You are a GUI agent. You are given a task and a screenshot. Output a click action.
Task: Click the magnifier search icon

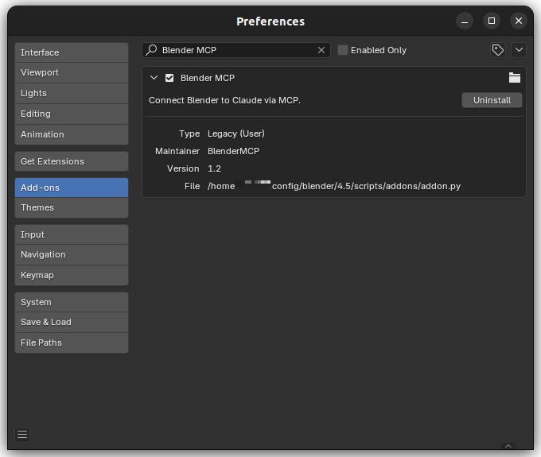click(x=151, y=50)
